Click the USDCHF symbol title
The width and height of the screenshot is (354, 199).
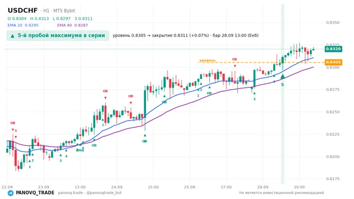click(23, 11)
